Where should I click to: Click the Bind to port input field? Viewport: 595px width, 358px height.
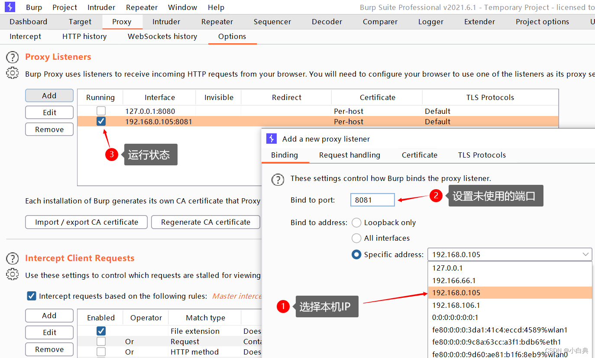click(x=372, y=200)
